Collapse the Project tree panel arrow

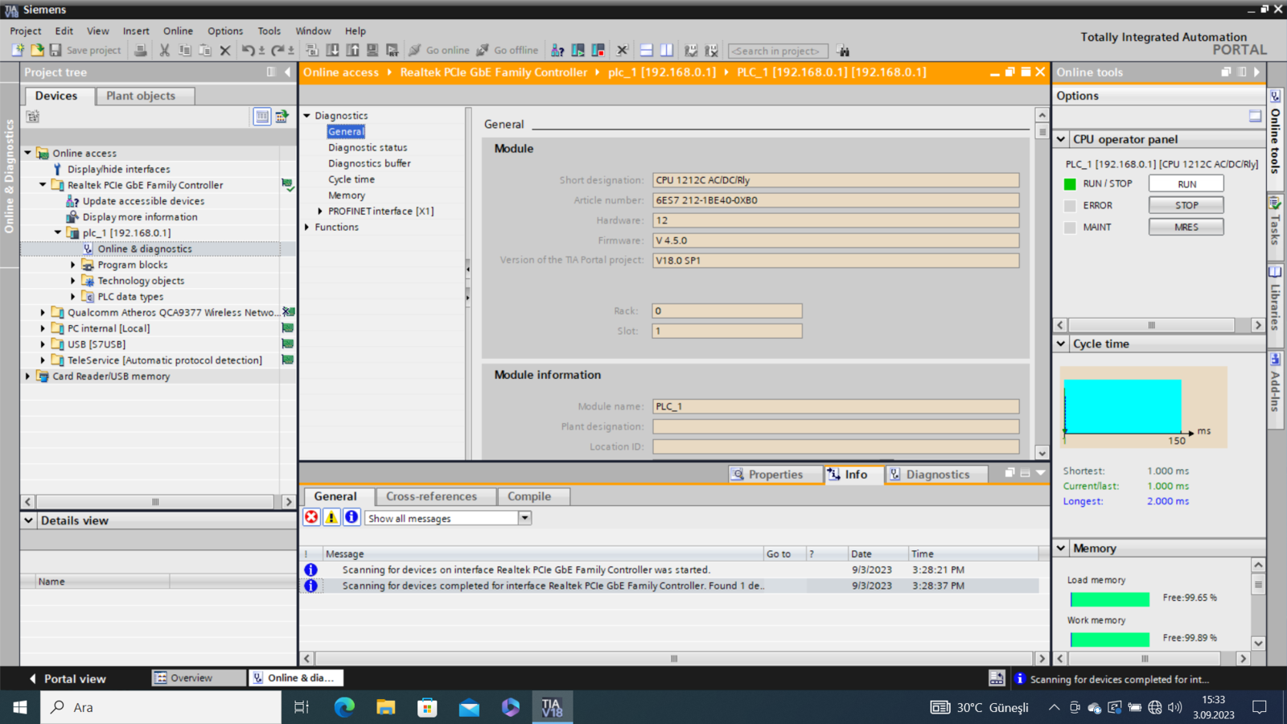287,72
